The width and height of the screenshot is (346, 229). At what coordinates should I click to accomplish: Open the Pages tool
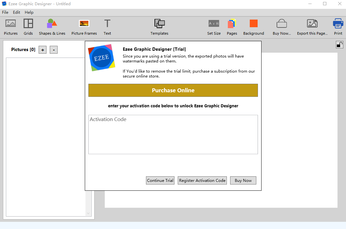232,27
